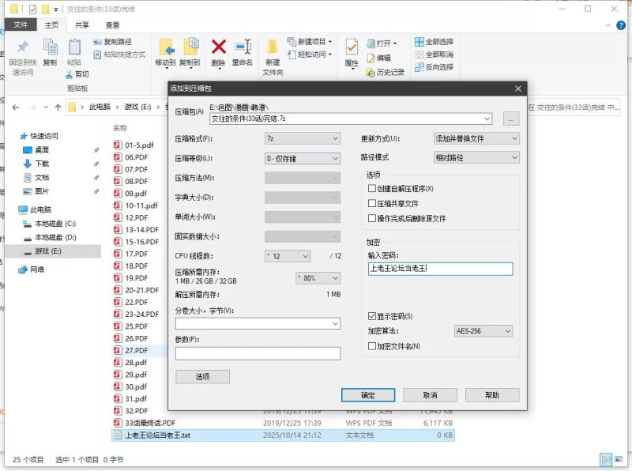The width and height of the screenshot is (632, 471).
Task: Switch to details view icon in status bar
Action: click(606, 459)
